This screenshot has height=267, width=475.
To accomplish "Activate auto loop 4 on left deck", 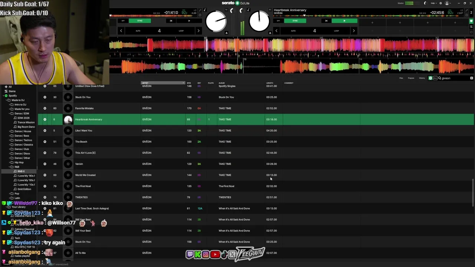I will click(x=159, y=31).
